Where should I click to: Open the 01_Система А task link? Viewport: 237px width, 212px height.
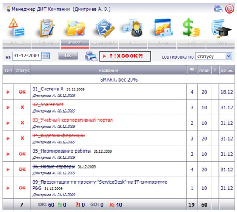click(x=48, y=89)
